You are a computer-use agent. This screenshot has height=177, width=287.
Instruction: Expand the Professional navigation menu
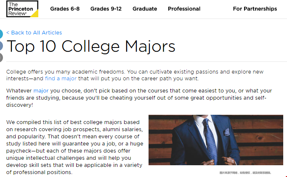[x=184, y=9]
